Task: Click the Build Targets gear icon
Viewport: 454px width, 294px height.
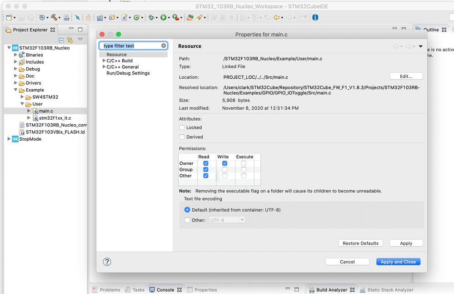Action: [42, 17]
